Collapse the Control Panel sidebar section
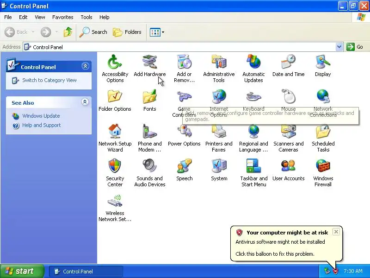This screenshot has height=278, width=370. coord(85,66)
